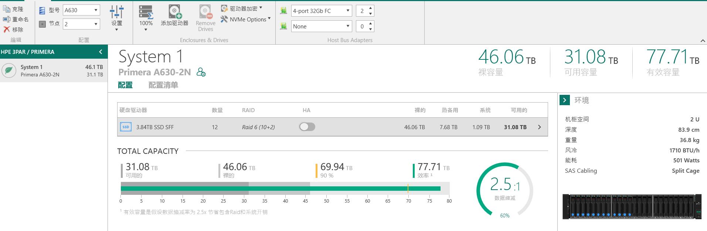Click the RAID column header

point(248,110)
